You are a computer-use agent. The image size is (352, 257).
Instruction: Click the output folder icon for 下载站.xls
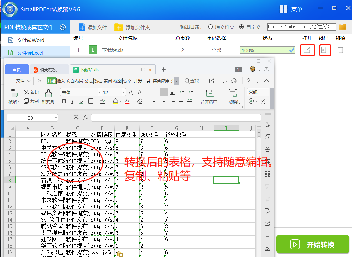coord(324,50)
